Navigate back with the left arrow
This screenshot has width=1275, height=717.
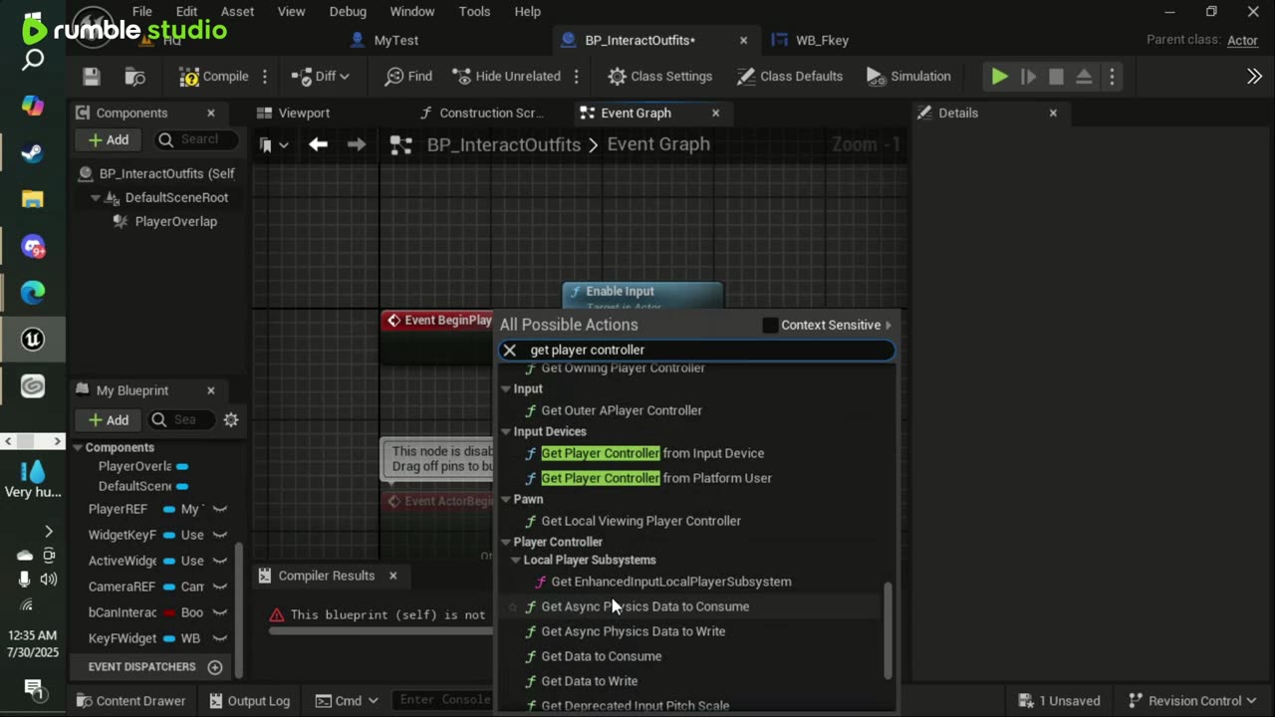(318, 144)
